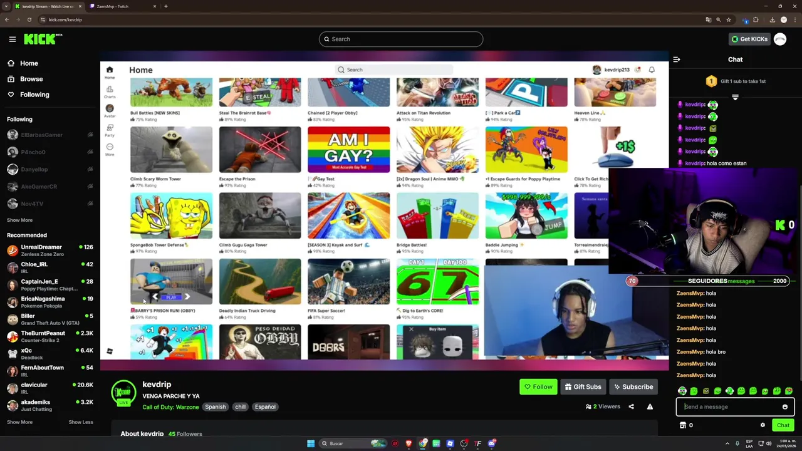This screenshot has height=451, width=802.
Task: Open recommended channel TheBurntPeanut
Action: pyautogui.click(x=50, y=336)
